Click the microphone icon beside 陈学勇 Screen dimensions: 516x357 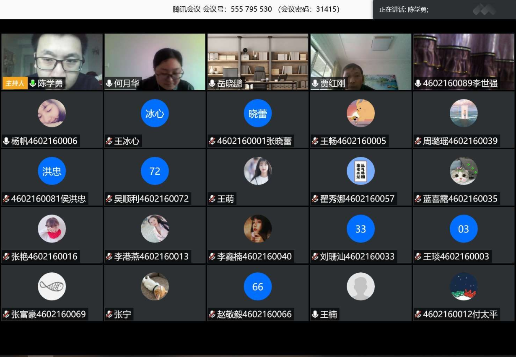click(x=33, y=83)
